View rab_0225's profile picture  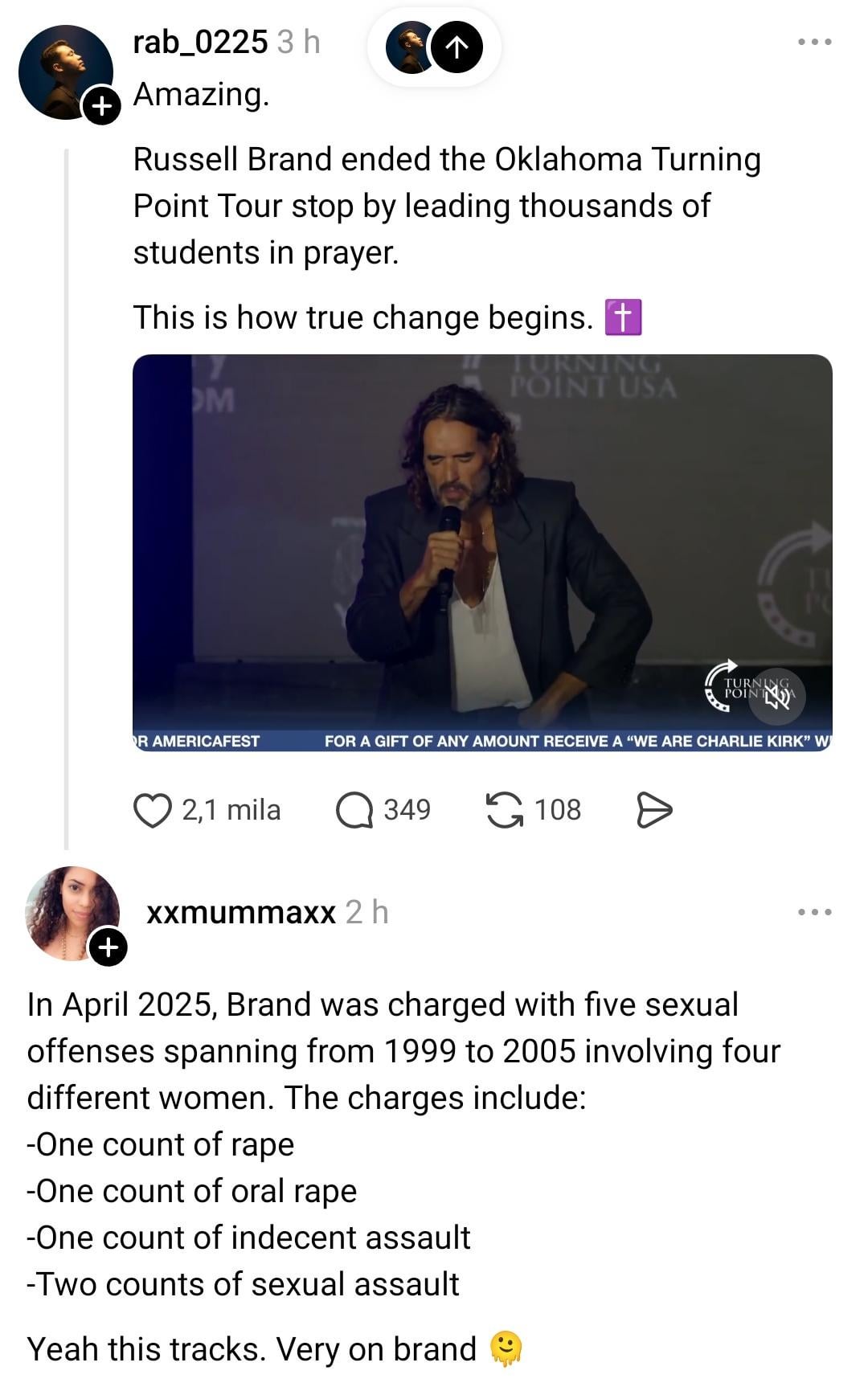pos(63,70)
